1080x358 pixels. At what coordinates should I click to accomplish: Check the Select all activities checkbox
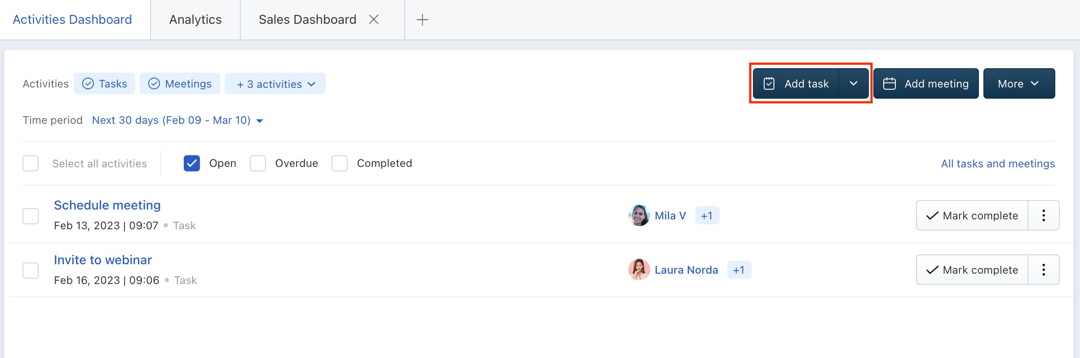pyautogui.click(x=31, y=163)
